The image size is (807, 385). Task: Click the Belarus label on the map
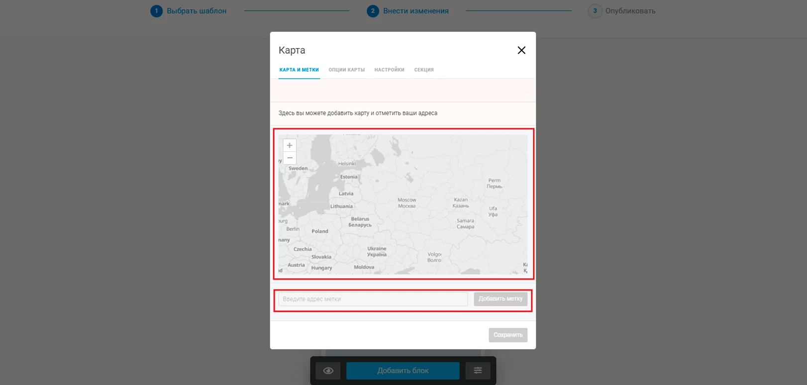click(x=360, y=222)
